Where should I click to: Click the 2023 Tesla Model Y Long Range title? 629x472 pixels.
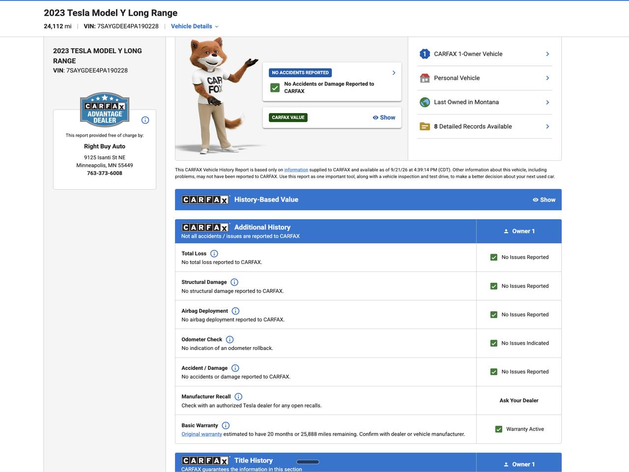coord(111,13)
